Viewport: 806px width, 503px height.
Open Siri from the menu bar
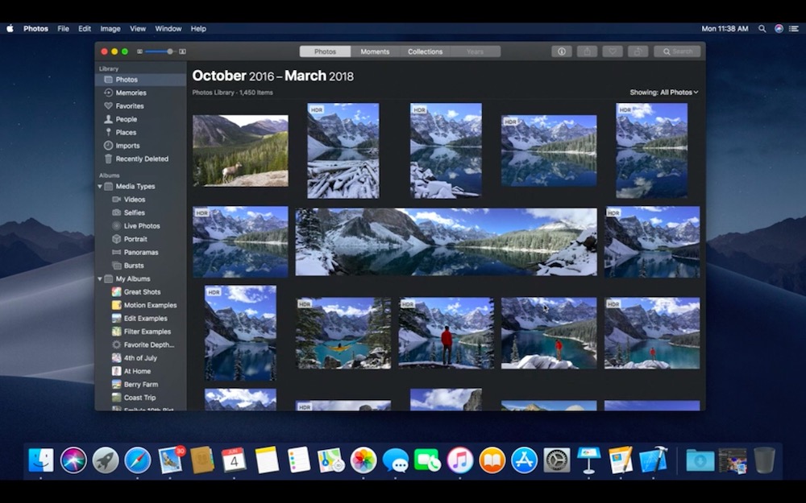779,29
